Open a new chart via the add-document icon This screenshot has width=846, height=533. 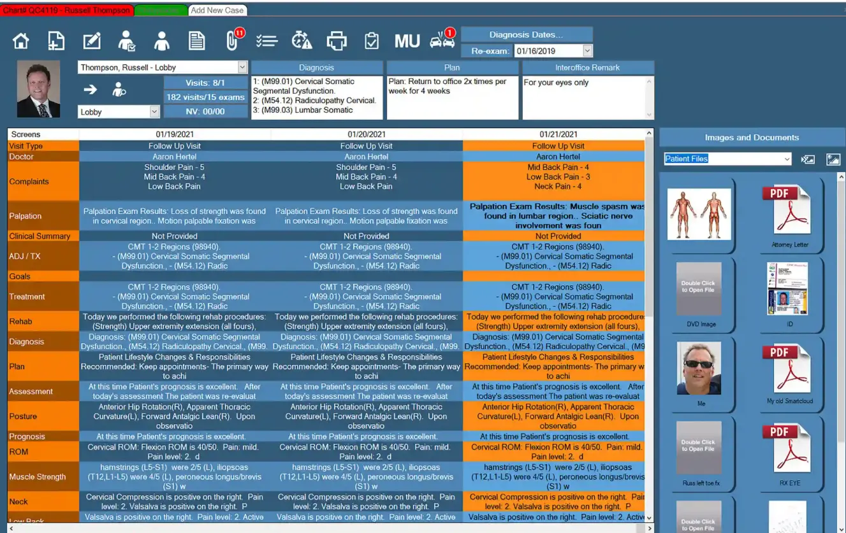pos(55,40)
